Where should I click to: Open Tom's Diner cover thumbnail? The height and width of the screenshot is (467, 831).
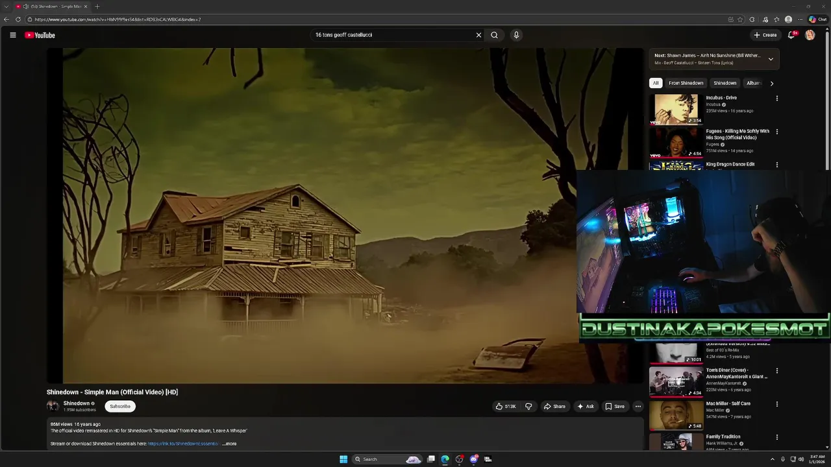(676, 382)
